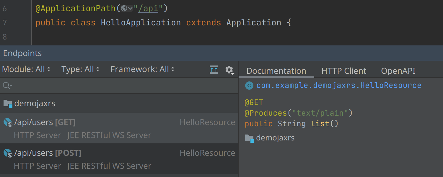The image size is (443, 177).
Task: Open the Framework: All filter dropdown
Action: pyautogui.click(x=142, y=69)
